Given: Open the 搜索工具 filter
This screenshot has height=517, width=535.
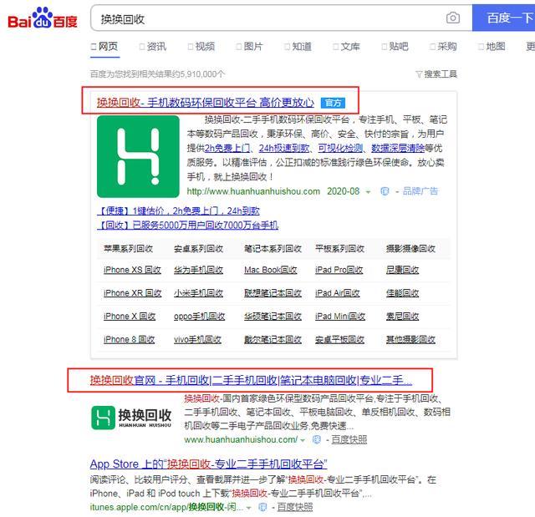Looking at the screenshot, I should point(436,74).
